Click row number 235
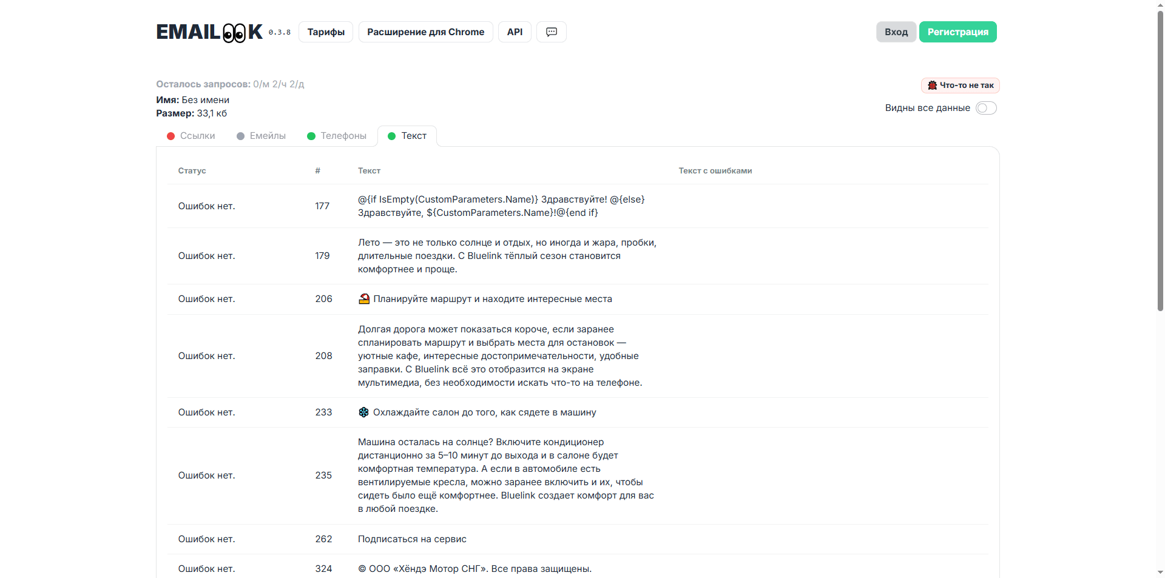Screen dimensions: 1165x578 324,476
